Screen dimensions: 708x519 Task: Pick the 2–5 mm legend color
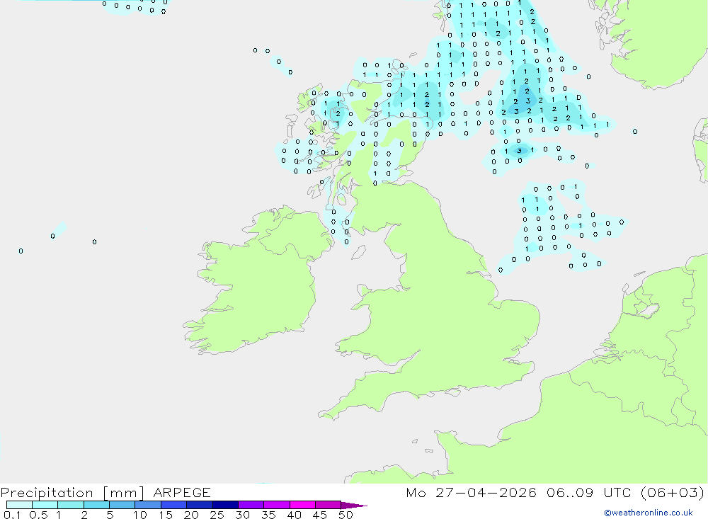click(96, 505)
